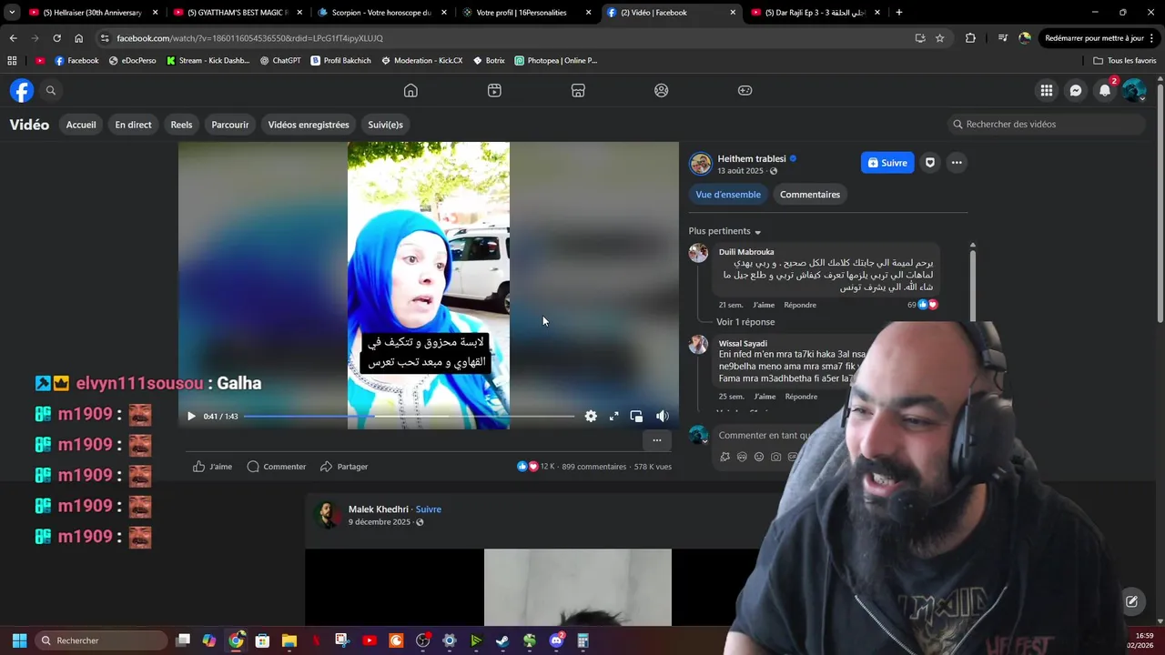Click Commenter under the video
The height and width of the screenshot is (655, 1165).
click(276, 467)
